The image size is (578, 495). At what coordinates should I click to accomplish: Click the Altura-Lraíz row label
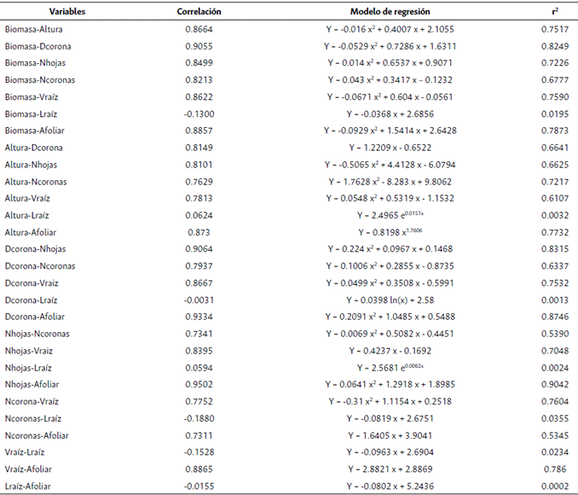[x=26, y=215]
